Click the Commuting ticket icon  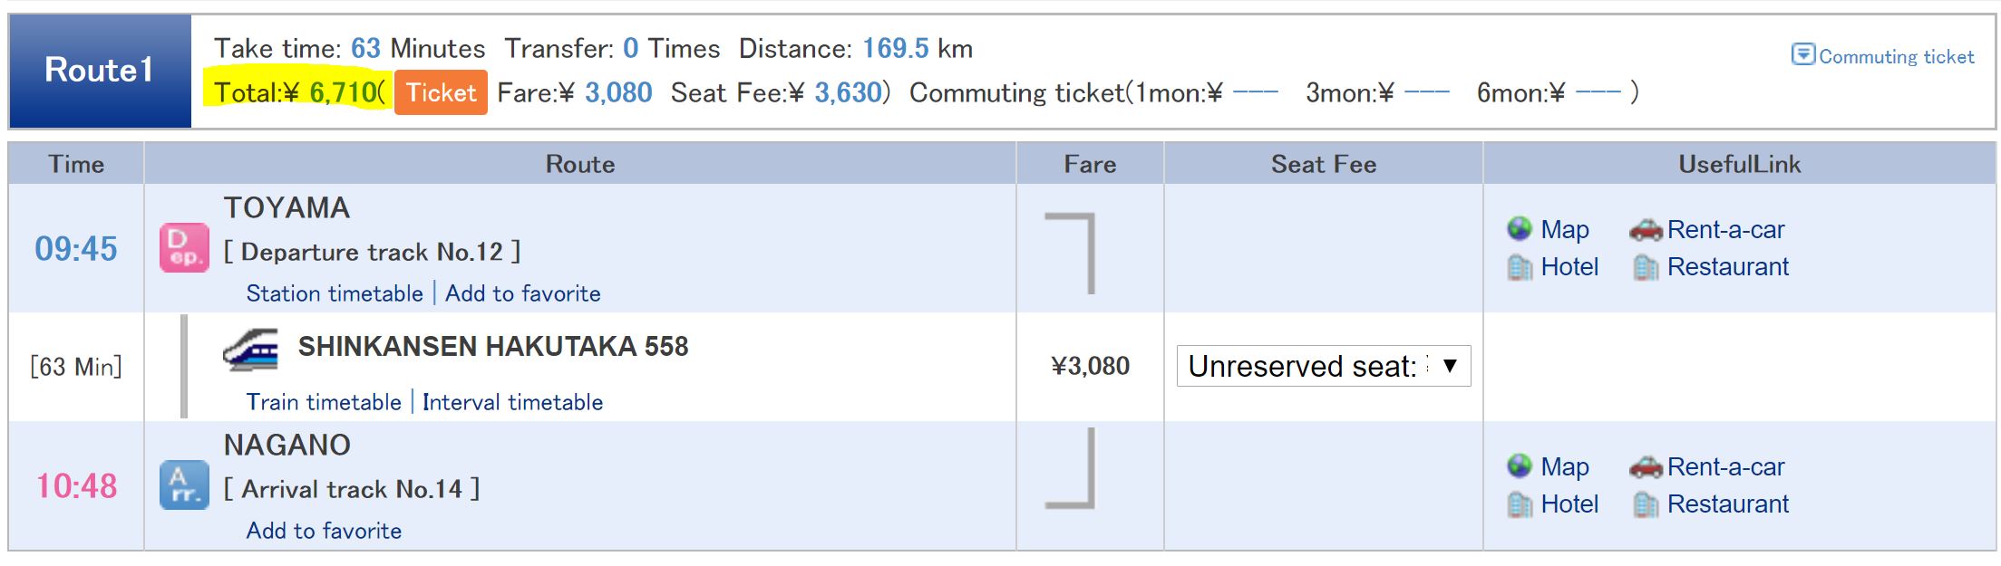tap(1803, 54)
